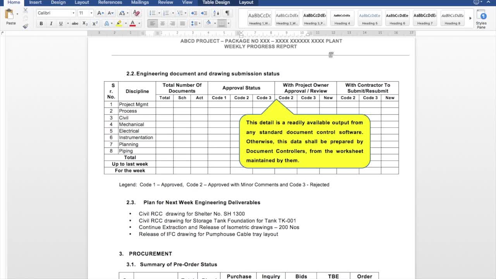Apply strikethrough formatting

coord(75,24)
